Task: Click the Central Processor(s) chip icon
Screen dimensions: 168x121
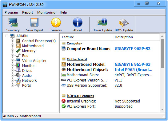Action: click(18, 41)
